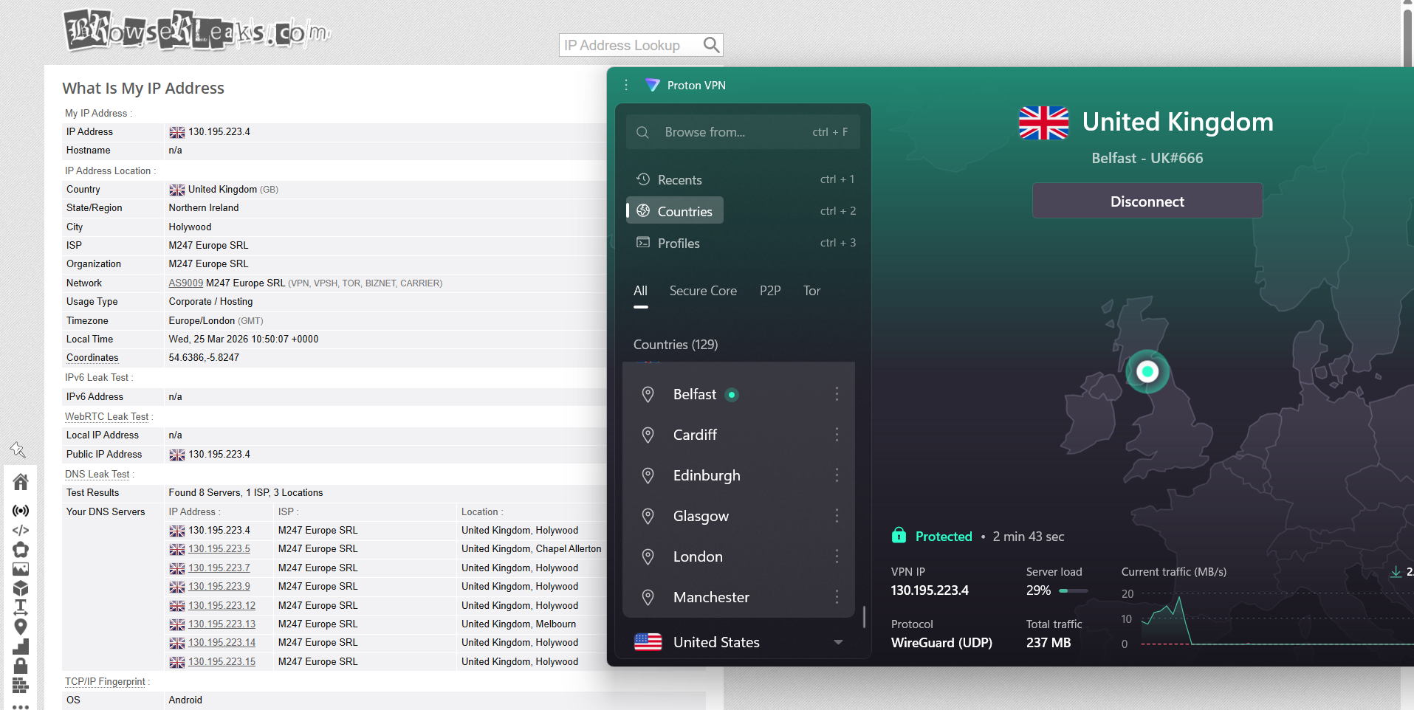The height and width of the screenshot is (710, 1414).
Task: Open the Profiles section in Proton VPN
Action: pyautogui.click(x=677, y=243)
